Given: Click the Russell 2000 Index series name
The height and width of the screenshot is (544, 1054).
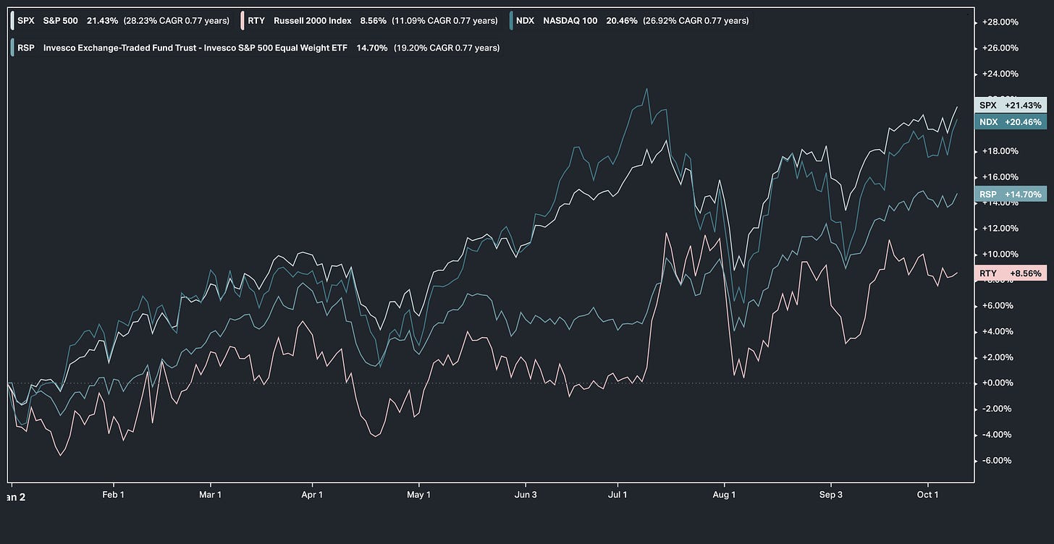Looking at the screenshot, I should (313, 21).
